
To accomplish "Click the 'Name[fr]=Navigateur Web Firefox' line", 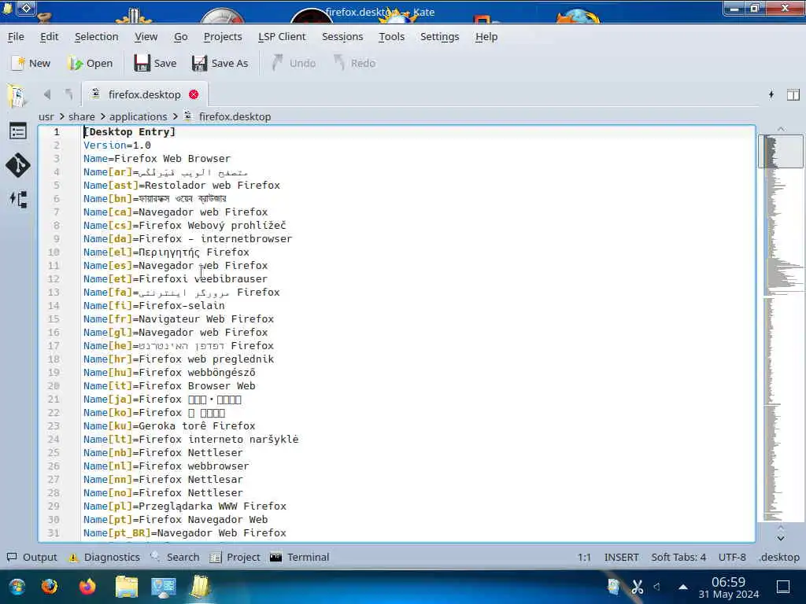I will (x=179, y=319).
